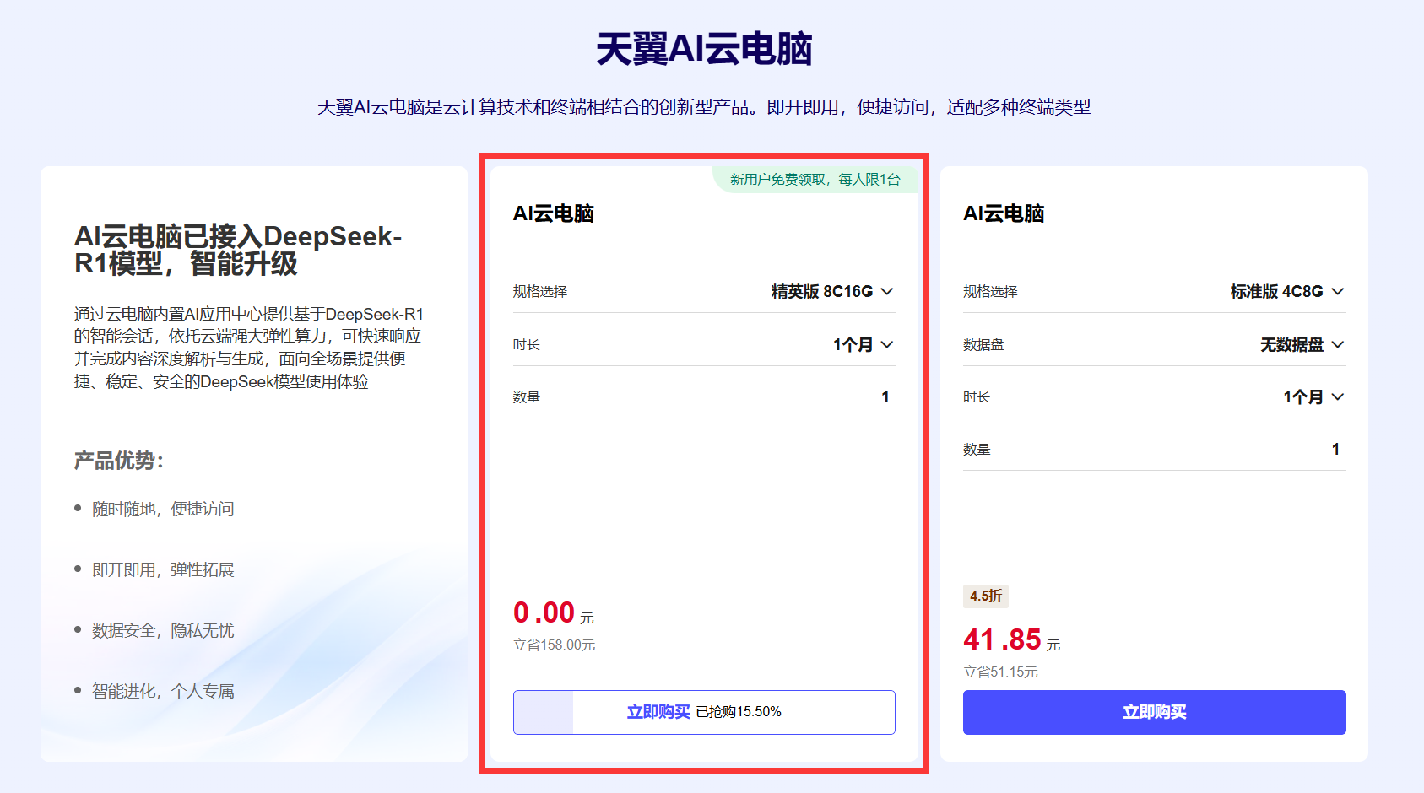The image size is (1424, 793).
Task: Click the 即开即用,弹性拓展 bullet
Action: click(163, 569)
